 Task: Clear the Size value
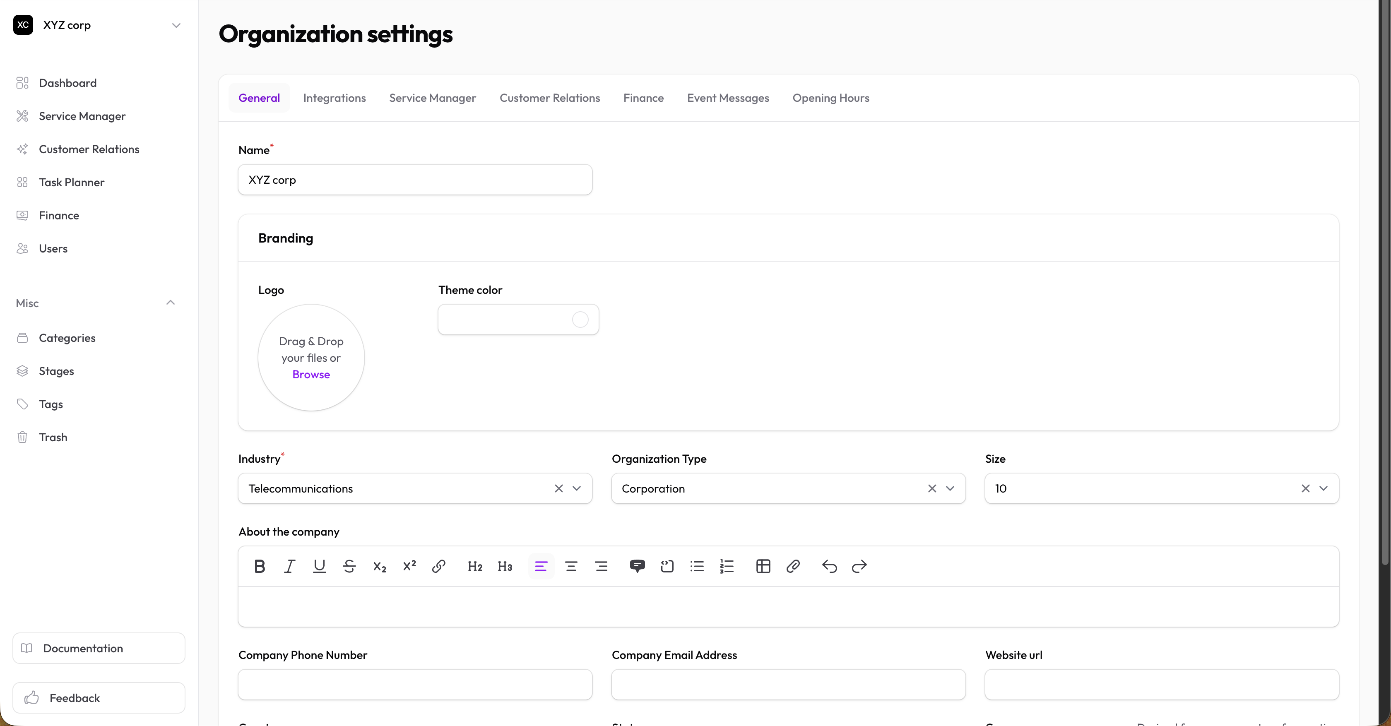tap(1306, 488)
